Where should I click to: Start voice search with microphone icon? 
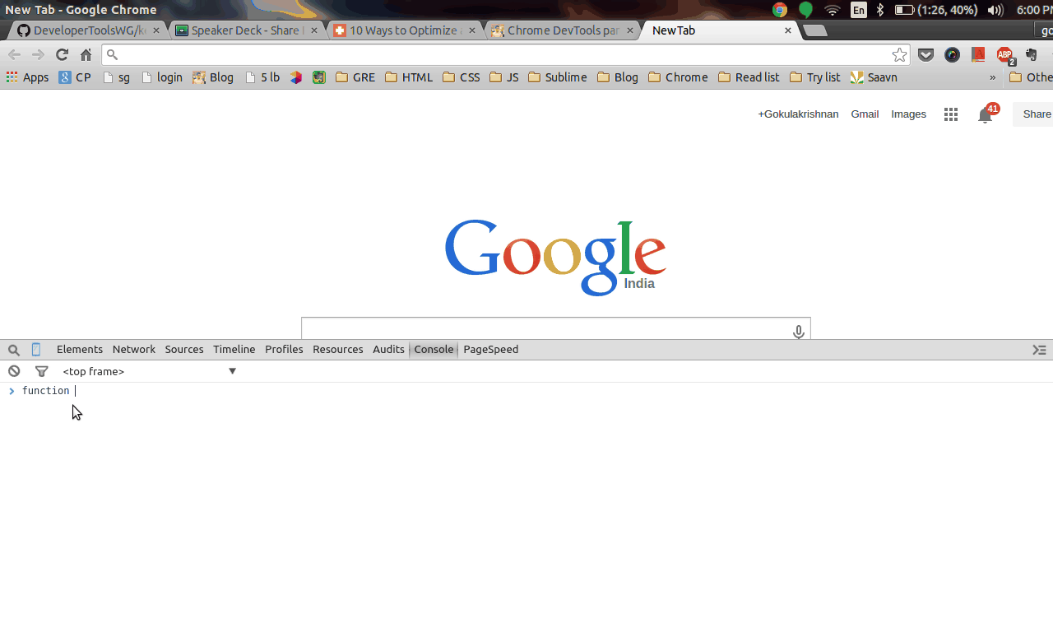pyautogui.click(x=798, y=332)
